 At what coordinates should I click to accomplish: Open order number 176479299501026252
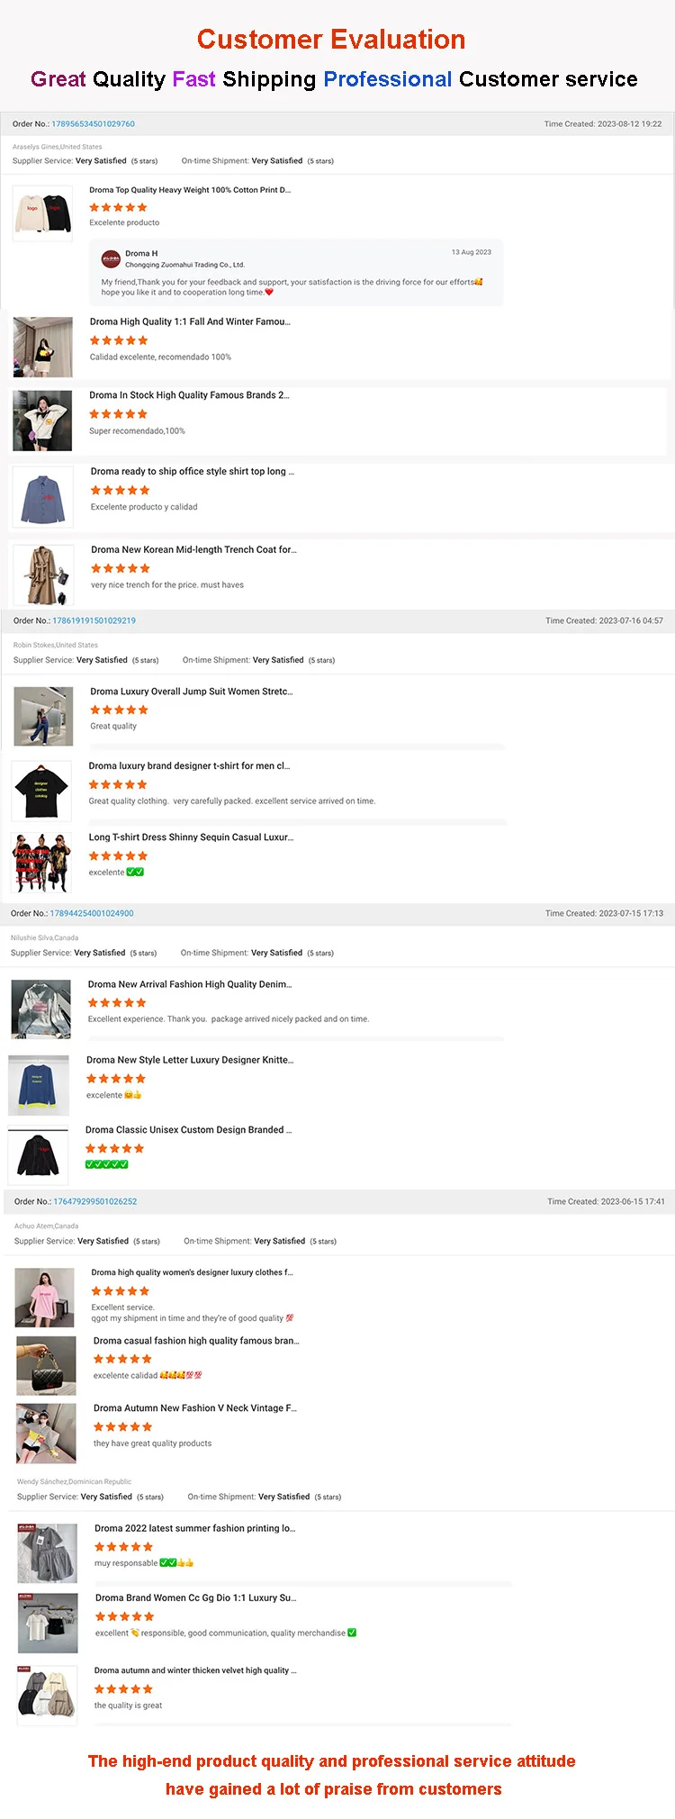[95, 1201]
